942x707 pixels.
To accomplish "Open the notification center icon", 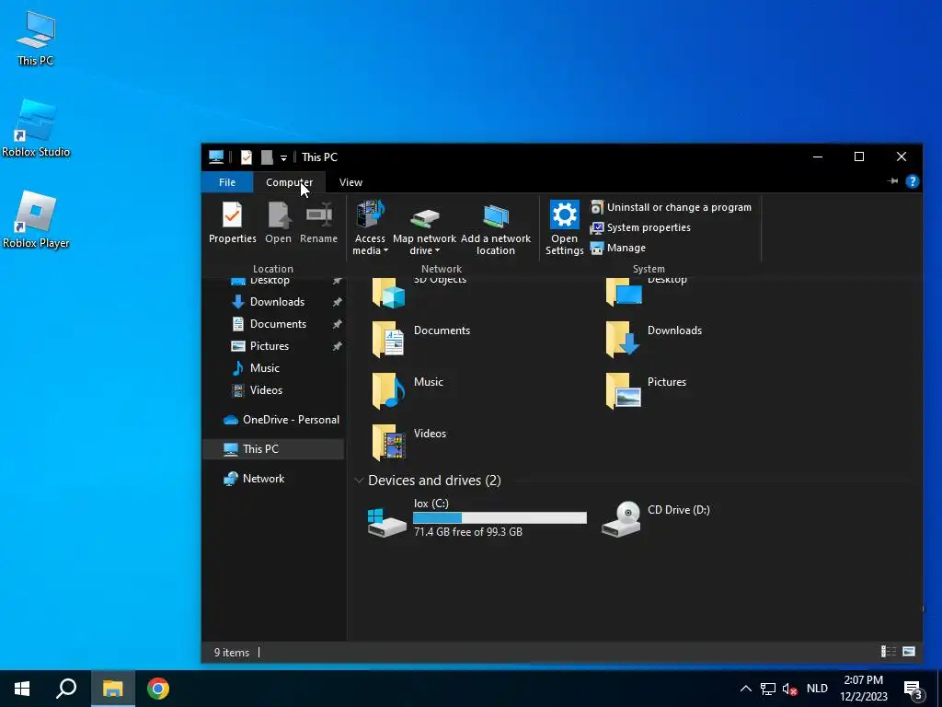I will (913, 689).
